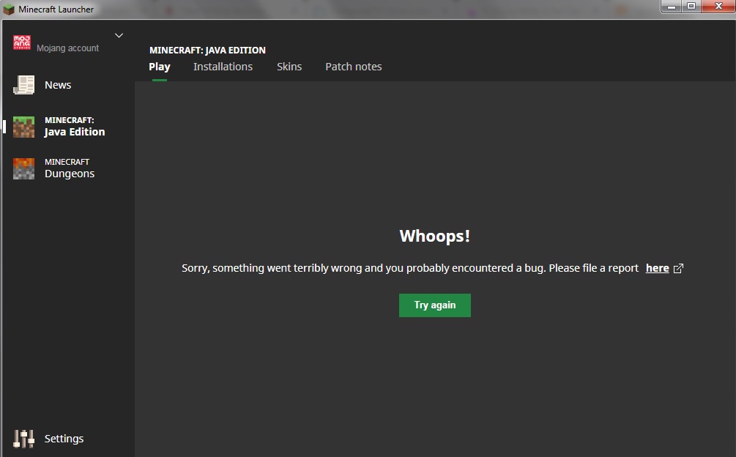Click the Minecraft Launcher title bar block icon
736x457 pixels.
tap(9, 9)
